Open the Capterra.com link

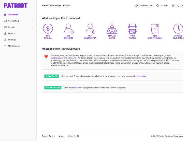pyautogui.click(x=57, y=58)
